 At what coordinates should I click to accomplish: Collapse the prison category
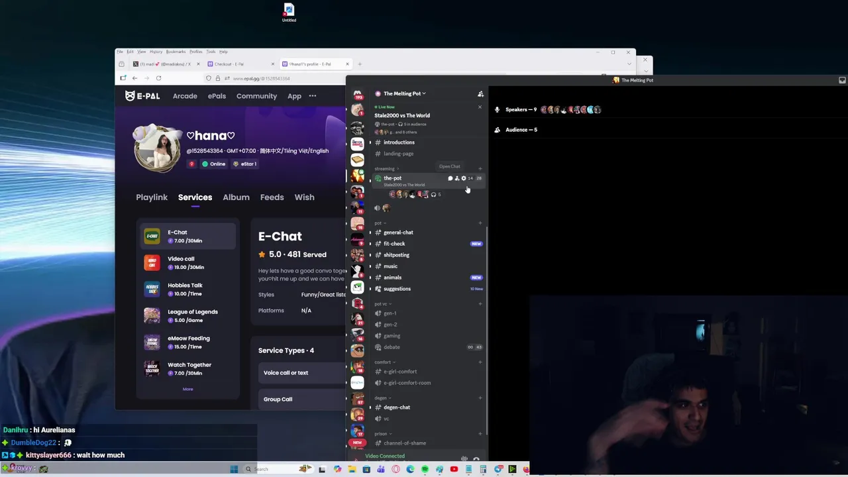click(383, 433)
